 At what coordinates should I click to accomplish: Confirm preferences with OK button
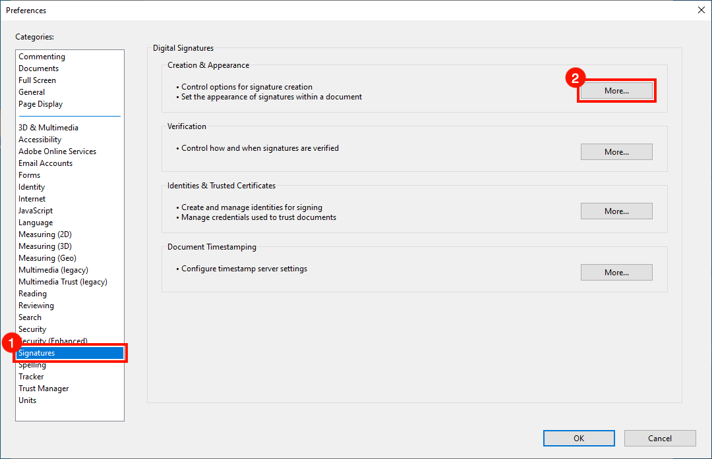(x=579, y=439)
